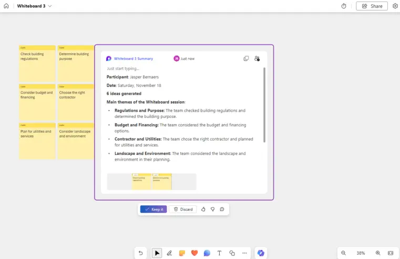400x259 pixels.
Task: Select the "Plan for utilities and services" note
Action: [37, 141]
